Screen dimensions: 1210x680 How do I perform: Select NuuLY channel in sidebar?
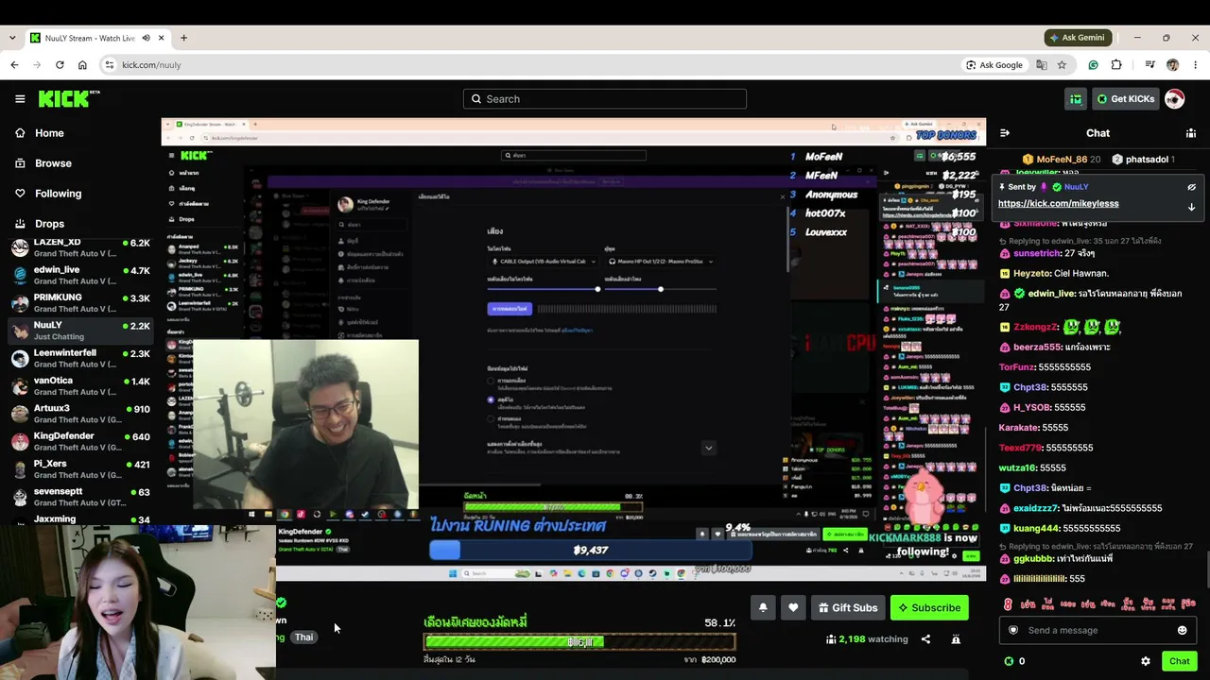tap(79, 331)
